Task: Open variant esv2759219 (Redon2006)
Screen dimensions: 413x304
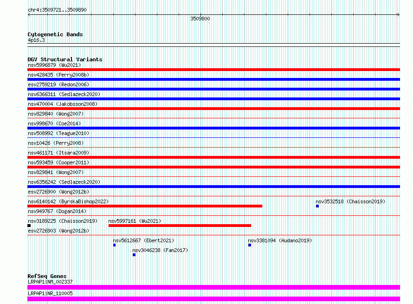Action: 58,84
